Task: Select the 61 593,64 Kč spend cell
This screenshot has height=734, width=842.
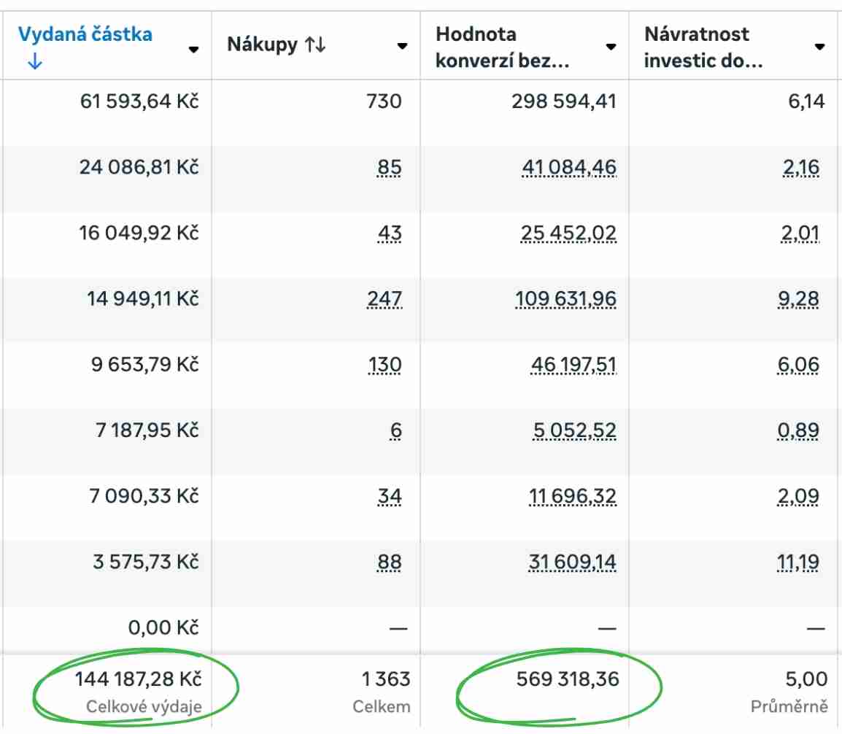Action: (139, 101)
